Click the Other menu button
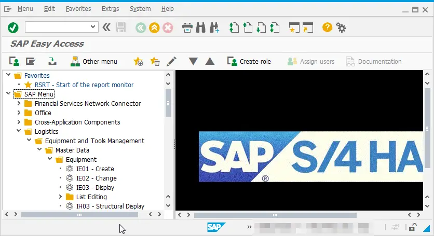 (x=93, y=61)
